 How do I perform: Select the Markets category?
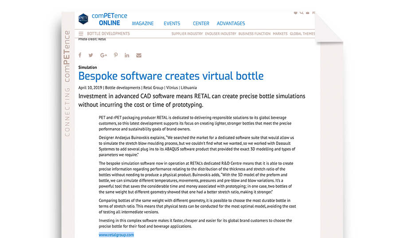point(280,34)
